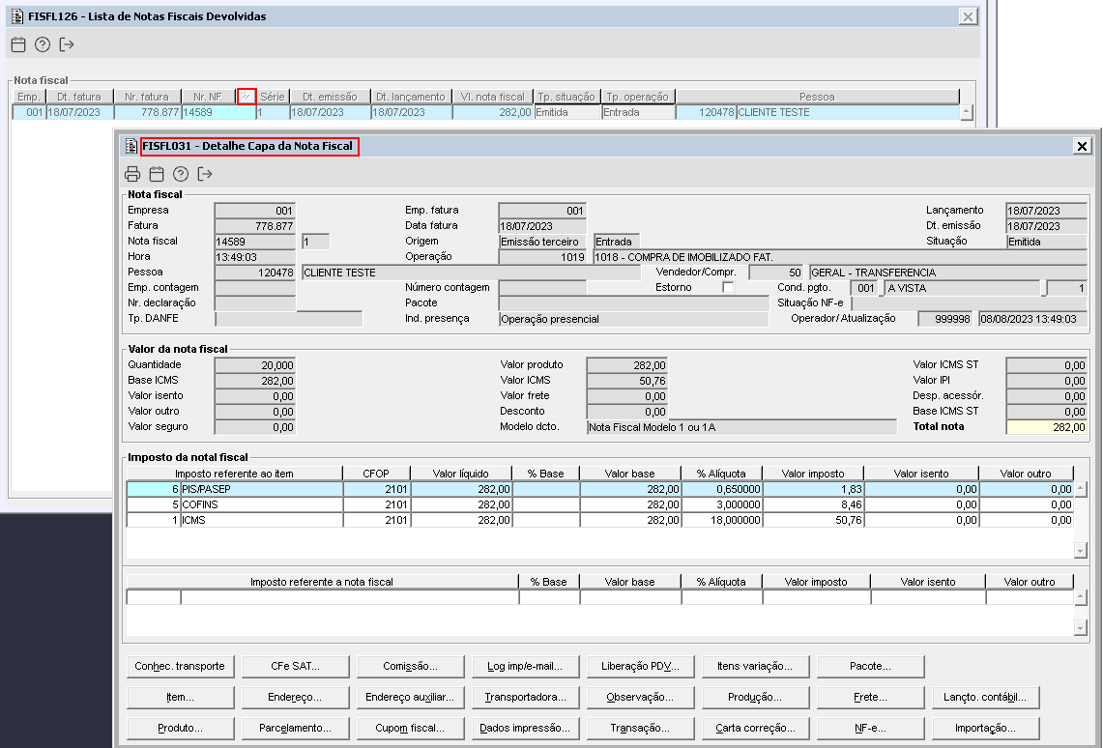The height and width of the screenshot is (748, 1103).
Task: Click the help icon in the FISFL031 toolbar
Action: pos(181,174)
